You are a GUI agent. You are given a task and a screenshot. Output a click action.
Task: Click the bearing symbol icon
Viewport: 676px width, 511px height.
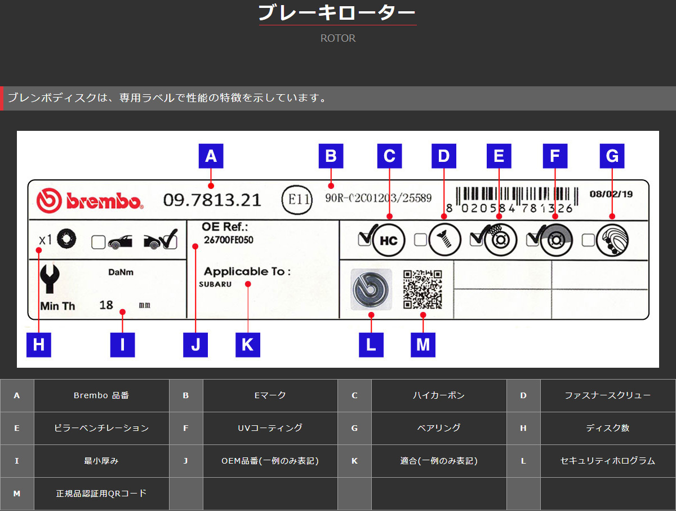[x=612, y=239]
